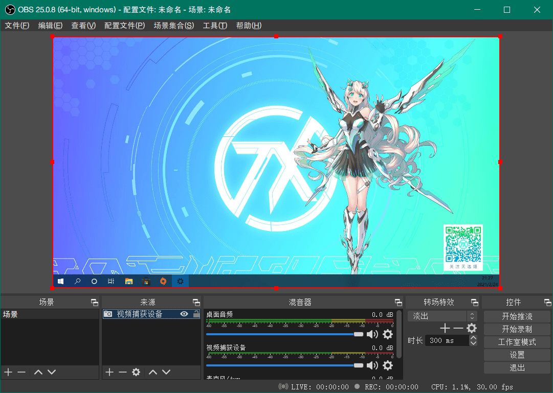Click the camera icon of 视频捕获设备 source
The width and height of the screenshot is (553, 393).
click(x=108, y=314)
